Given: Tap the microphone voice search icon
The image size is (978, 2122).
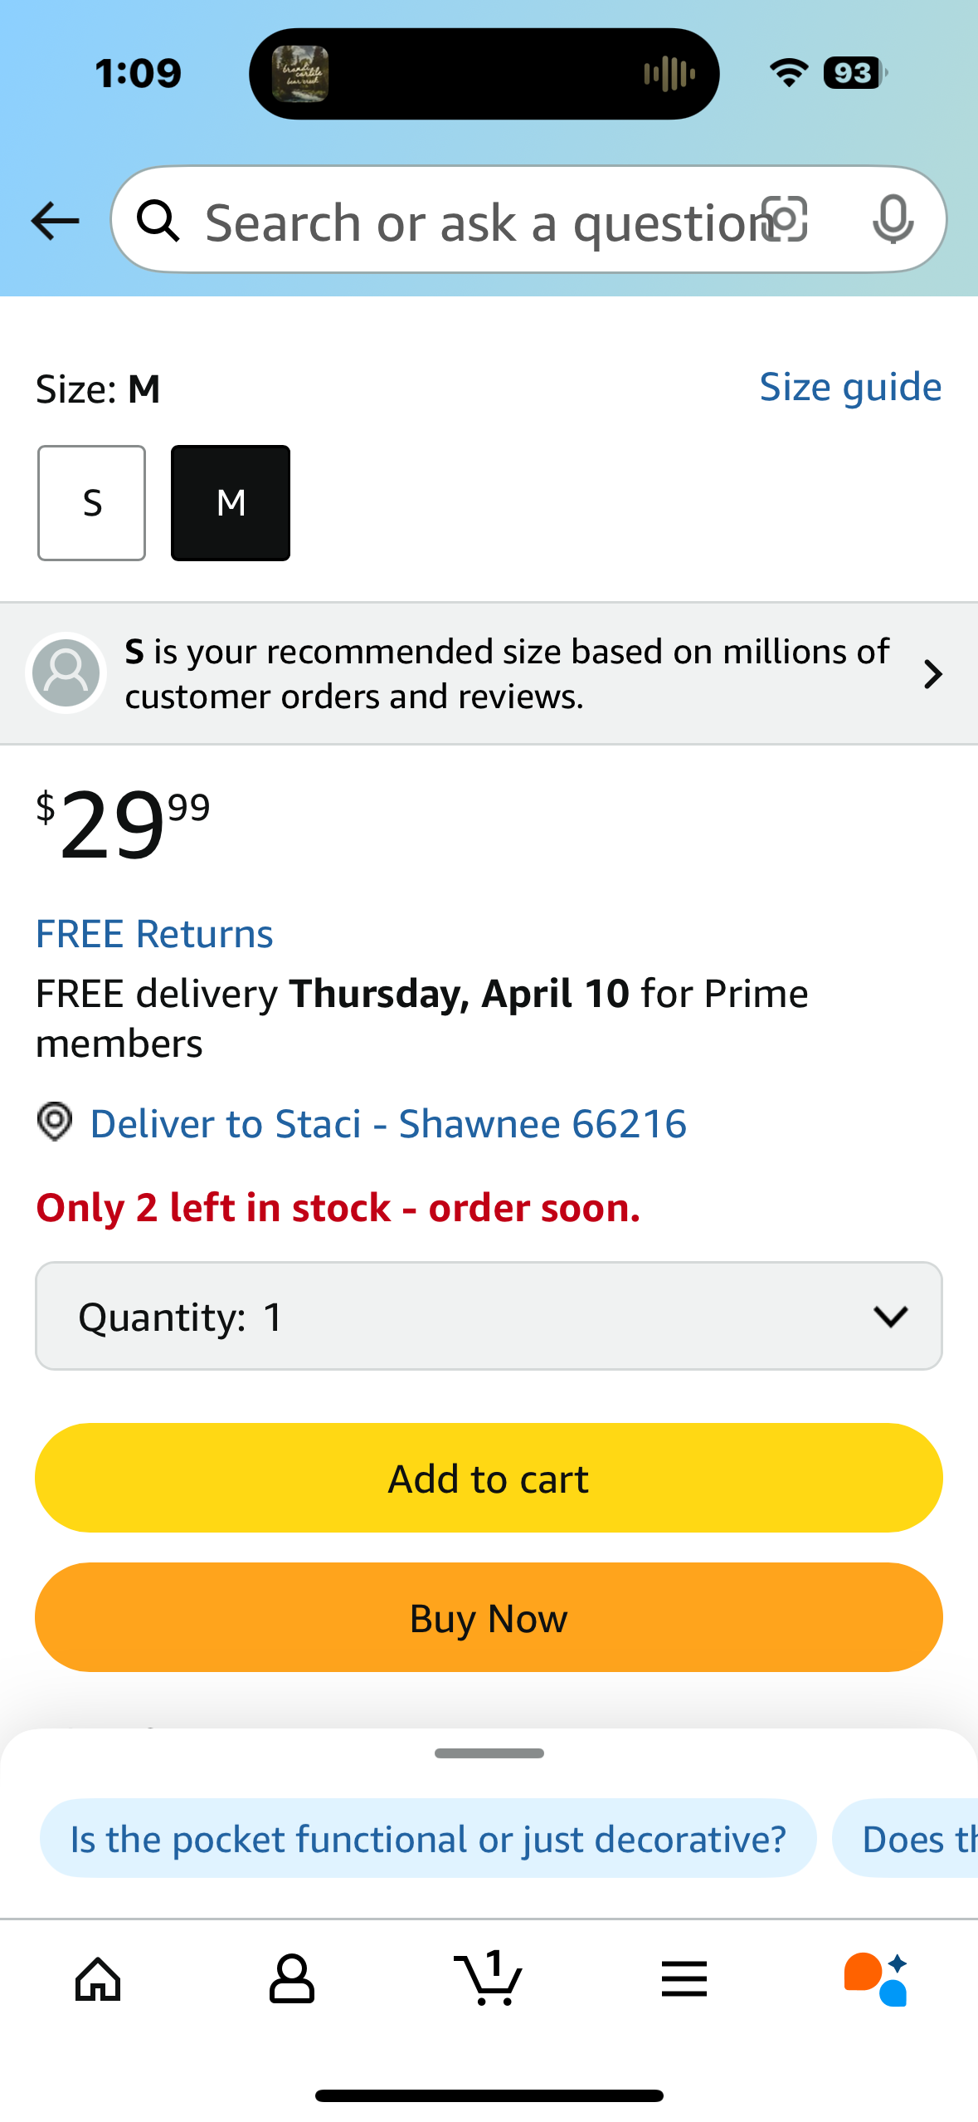Looking at the screenshot, I should (x=893, y=220).
